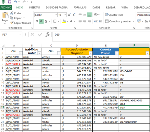Open the filter dropdown on habil/no habil column

coord(39,53)
